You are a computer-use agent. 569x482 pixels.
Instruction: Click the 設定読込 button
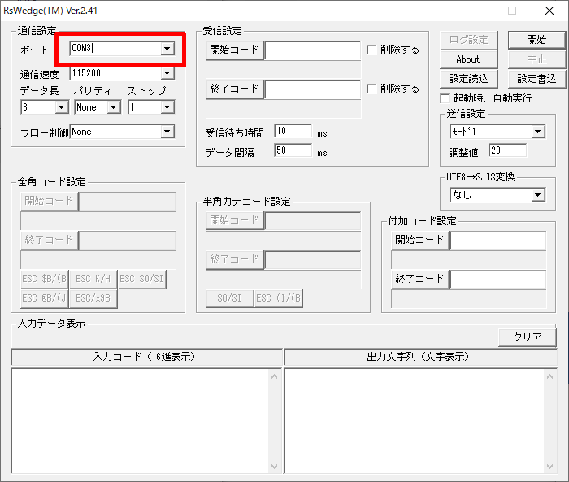pyautogui.click(x=468, y=79)
